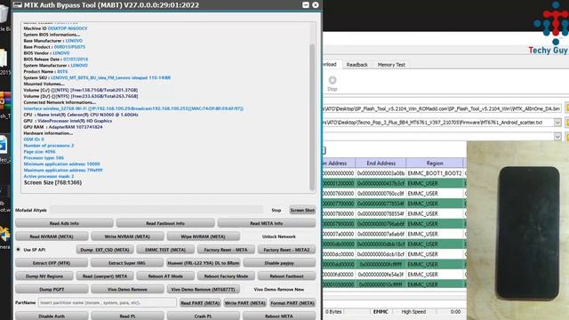Open the scatter file path dropdown
This screenshot has height=320, width=569.
click(557, 123)
